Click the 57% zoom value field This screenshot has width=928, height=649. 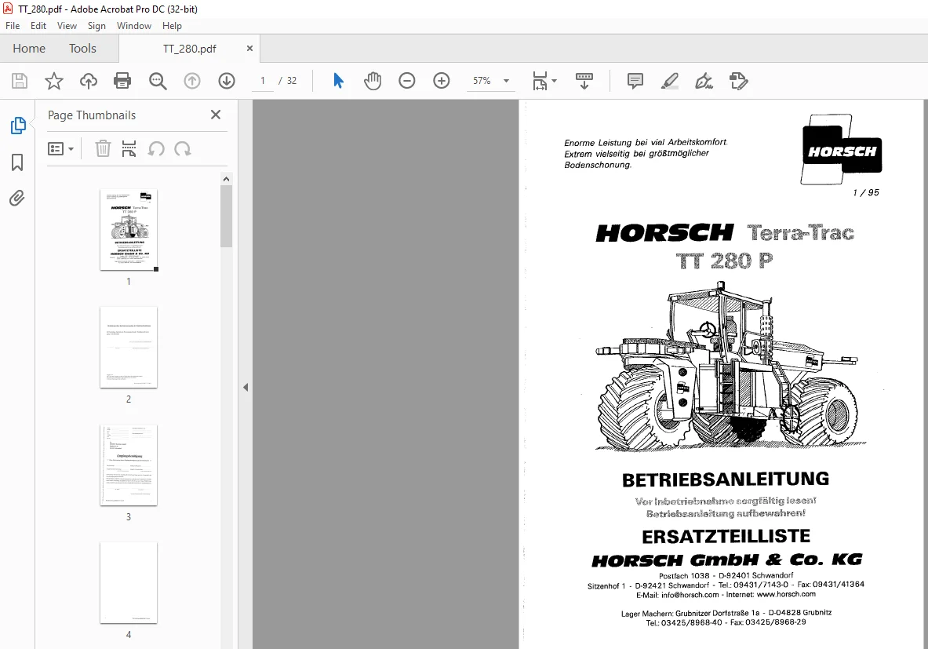[482, 81]
